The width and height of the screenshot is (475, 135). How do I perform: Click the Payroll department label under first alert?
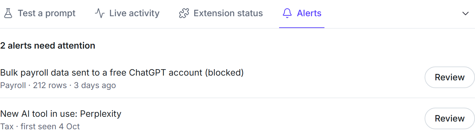pyautogui.click(x=13, y=85)
